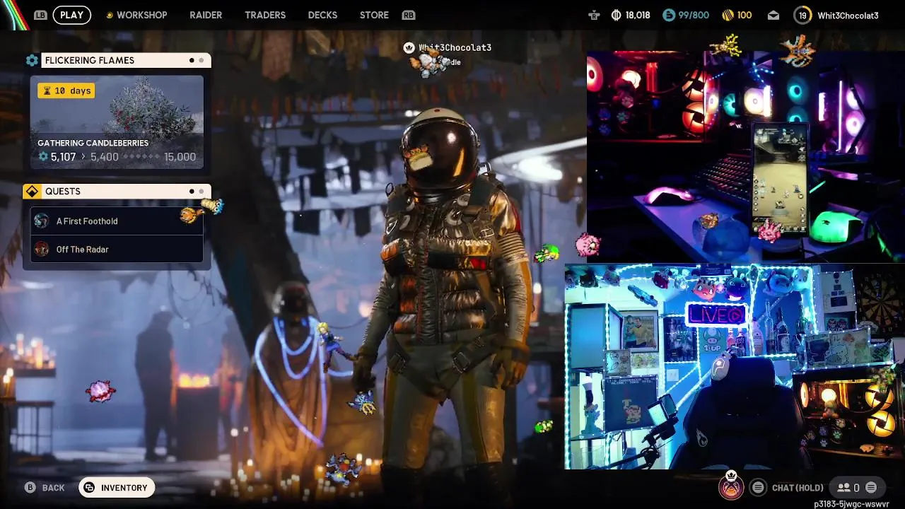Screen dimensions: 905x509
Task: Click the event progress value 5,107
Action: [x=63, y=157]
